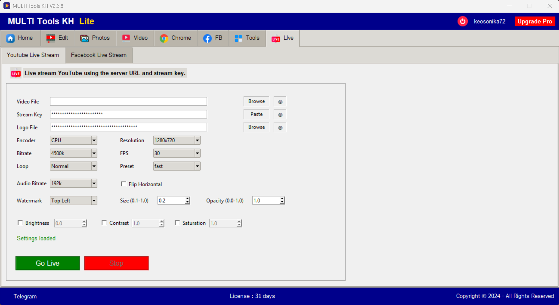Screen dimensions: 559x305
Task: Toggle the eye icon beside Stream Key
Action: (280, 114)
